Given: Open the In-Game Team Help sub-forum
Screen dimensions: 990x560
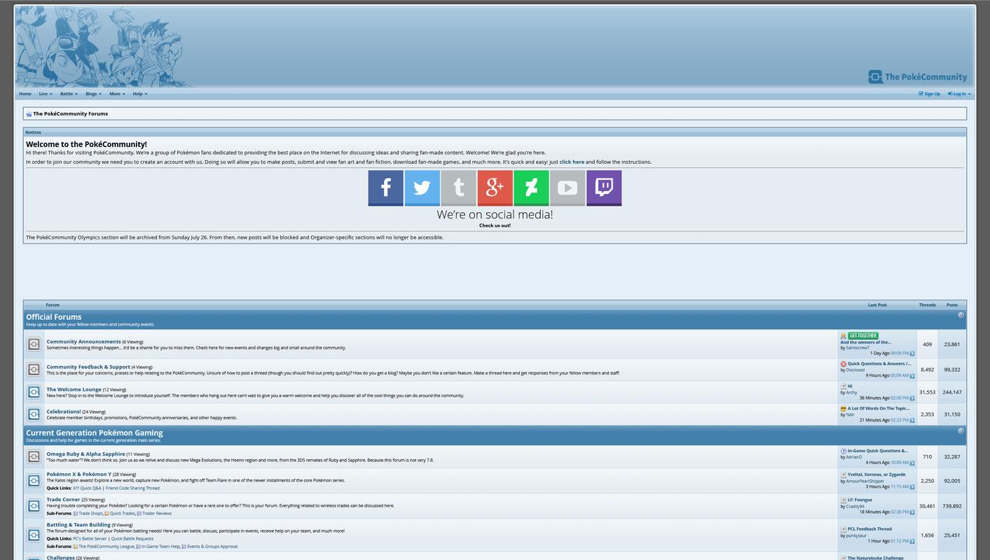Looking at the screenshot, I should pos(160,546).
